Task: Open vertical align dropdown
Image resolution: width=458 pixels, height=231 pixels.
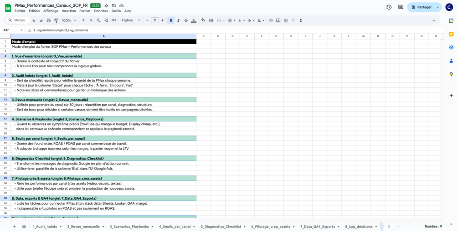Action: point(241,20)
